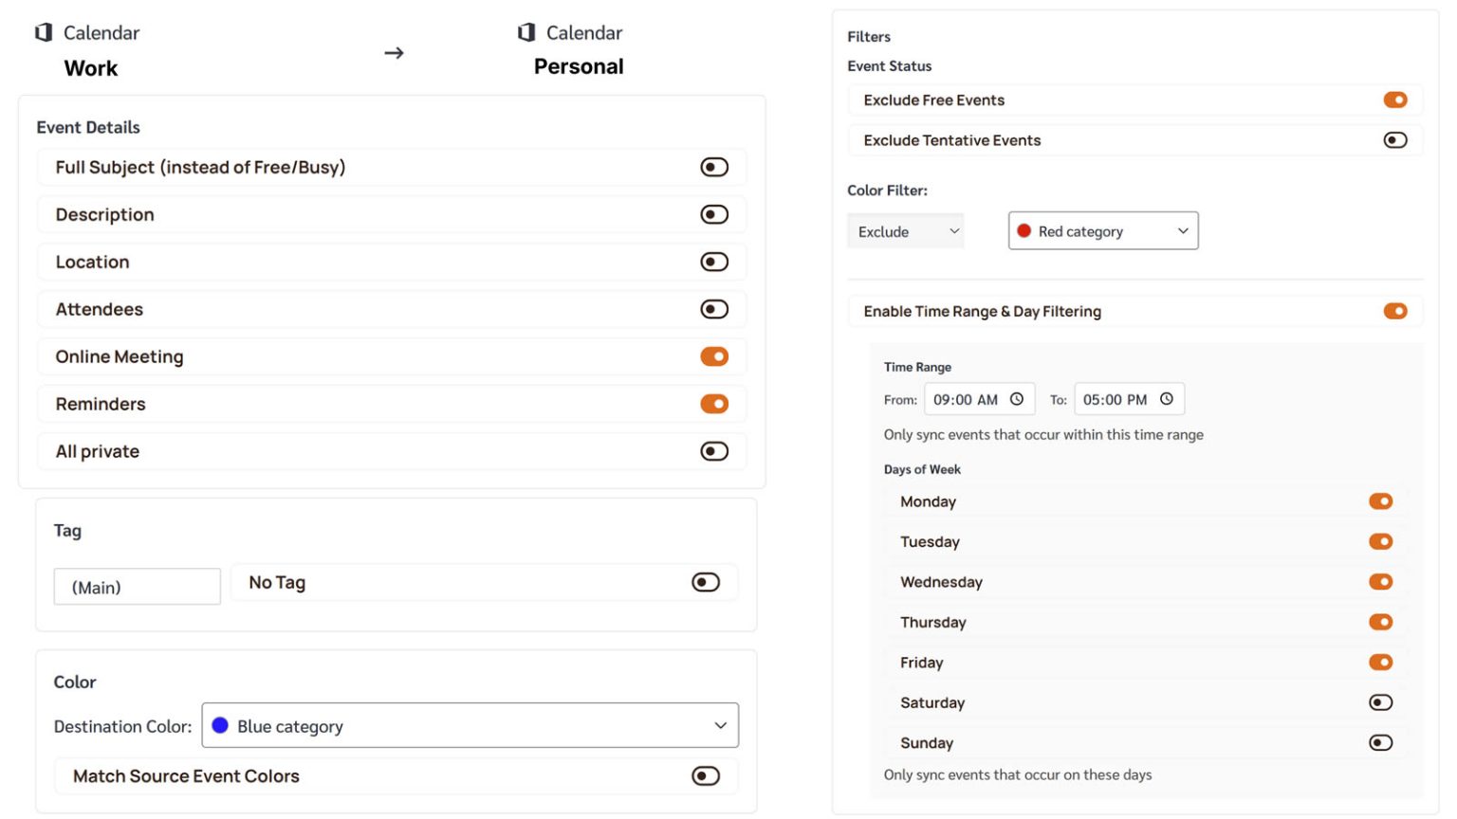Turn on Sunday syncing

1381,743
